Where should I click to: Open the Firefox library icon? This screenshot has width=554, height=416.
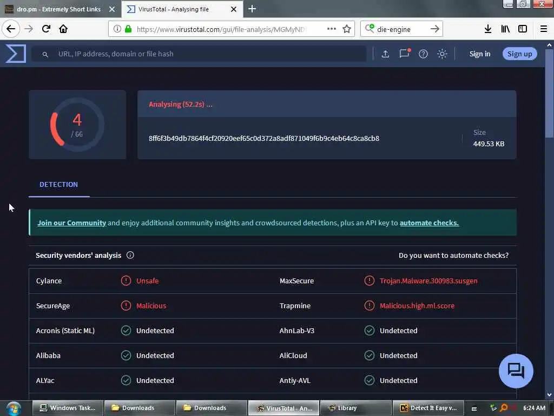click(505, 29)
